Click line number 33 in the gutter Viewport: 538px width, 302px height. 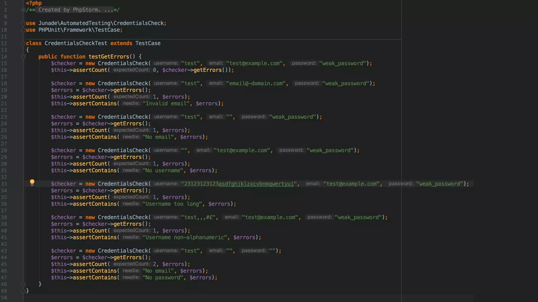coord(4,184)
